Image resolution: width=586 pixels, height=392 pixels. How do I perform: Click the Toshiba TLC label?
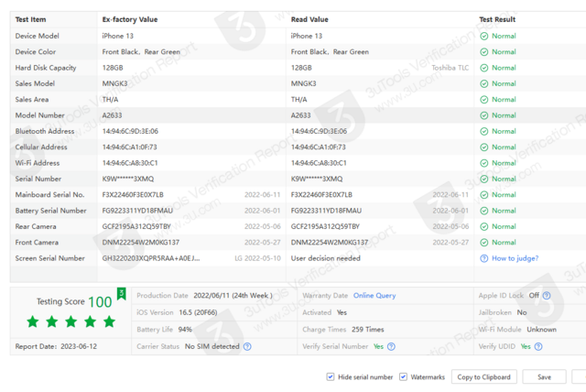[x=450, y=68]
